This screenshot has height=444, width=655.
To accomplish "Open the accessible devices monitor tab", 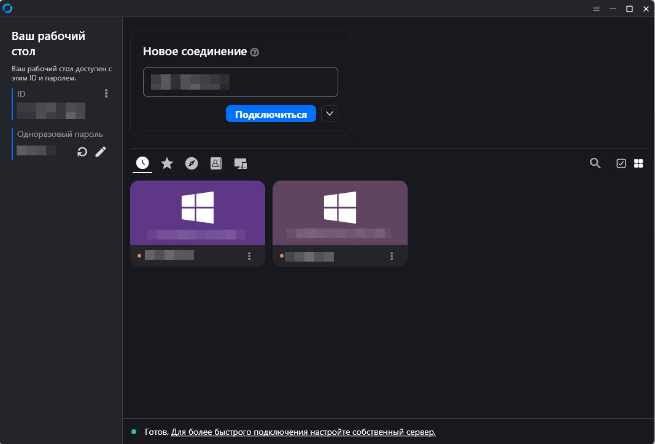I will point(241,163).
